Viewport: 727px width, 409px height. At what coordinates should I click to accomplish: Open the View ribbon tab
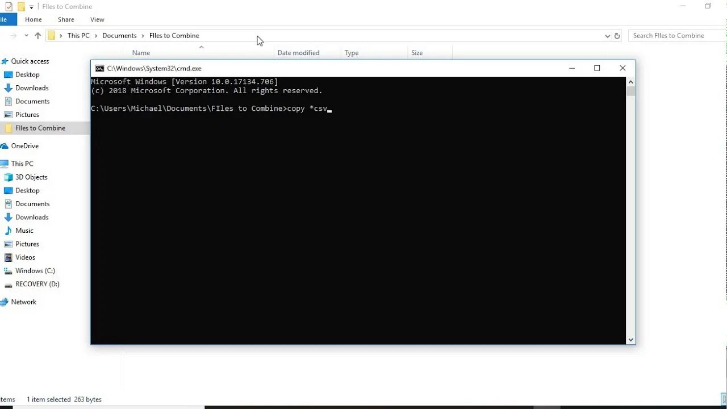(97, 19)
